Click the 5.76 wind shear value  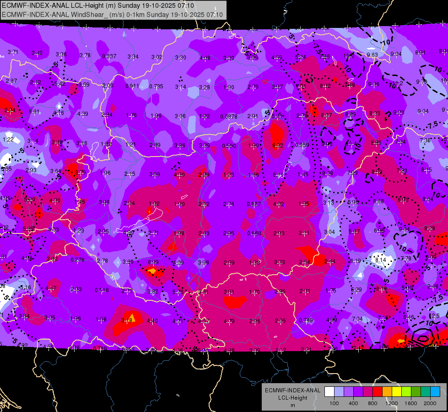click(178, 292)
